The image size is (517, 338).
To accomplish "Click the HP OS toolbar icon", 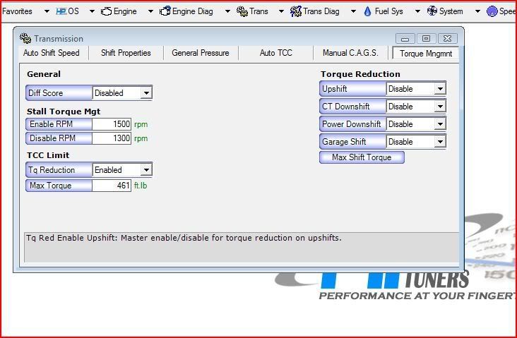I will [x=61, y=11].
